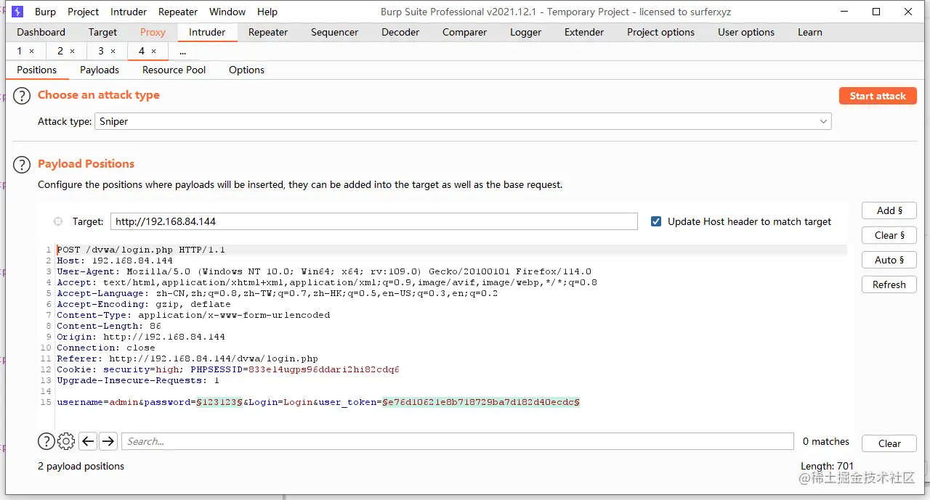Open new Intruder tab with ellipsis

182,52
